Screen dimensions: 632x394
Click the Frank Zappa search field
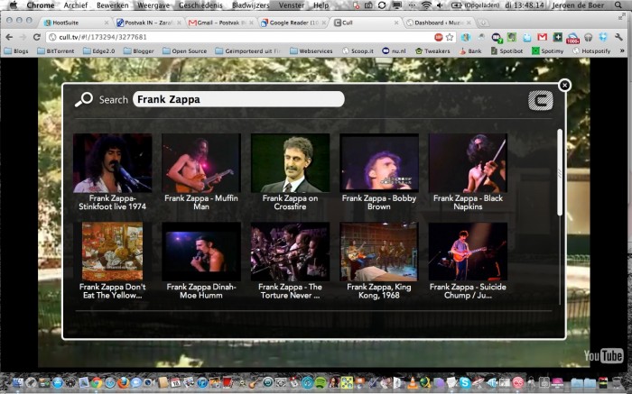(238, 99)
